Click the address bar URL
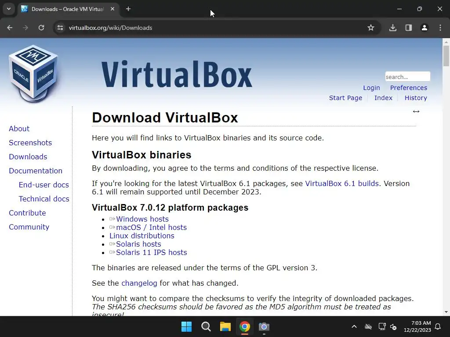 110,28
